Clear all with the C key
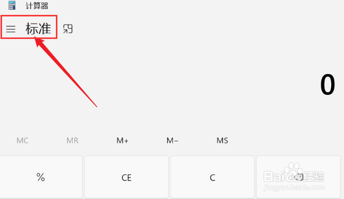344x199 pixels. 212,177
